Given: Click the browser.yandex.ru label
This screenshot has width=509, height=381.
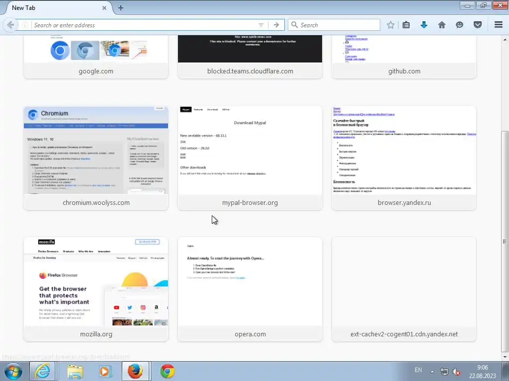Looking at the screenshot, I should point(404,202).
